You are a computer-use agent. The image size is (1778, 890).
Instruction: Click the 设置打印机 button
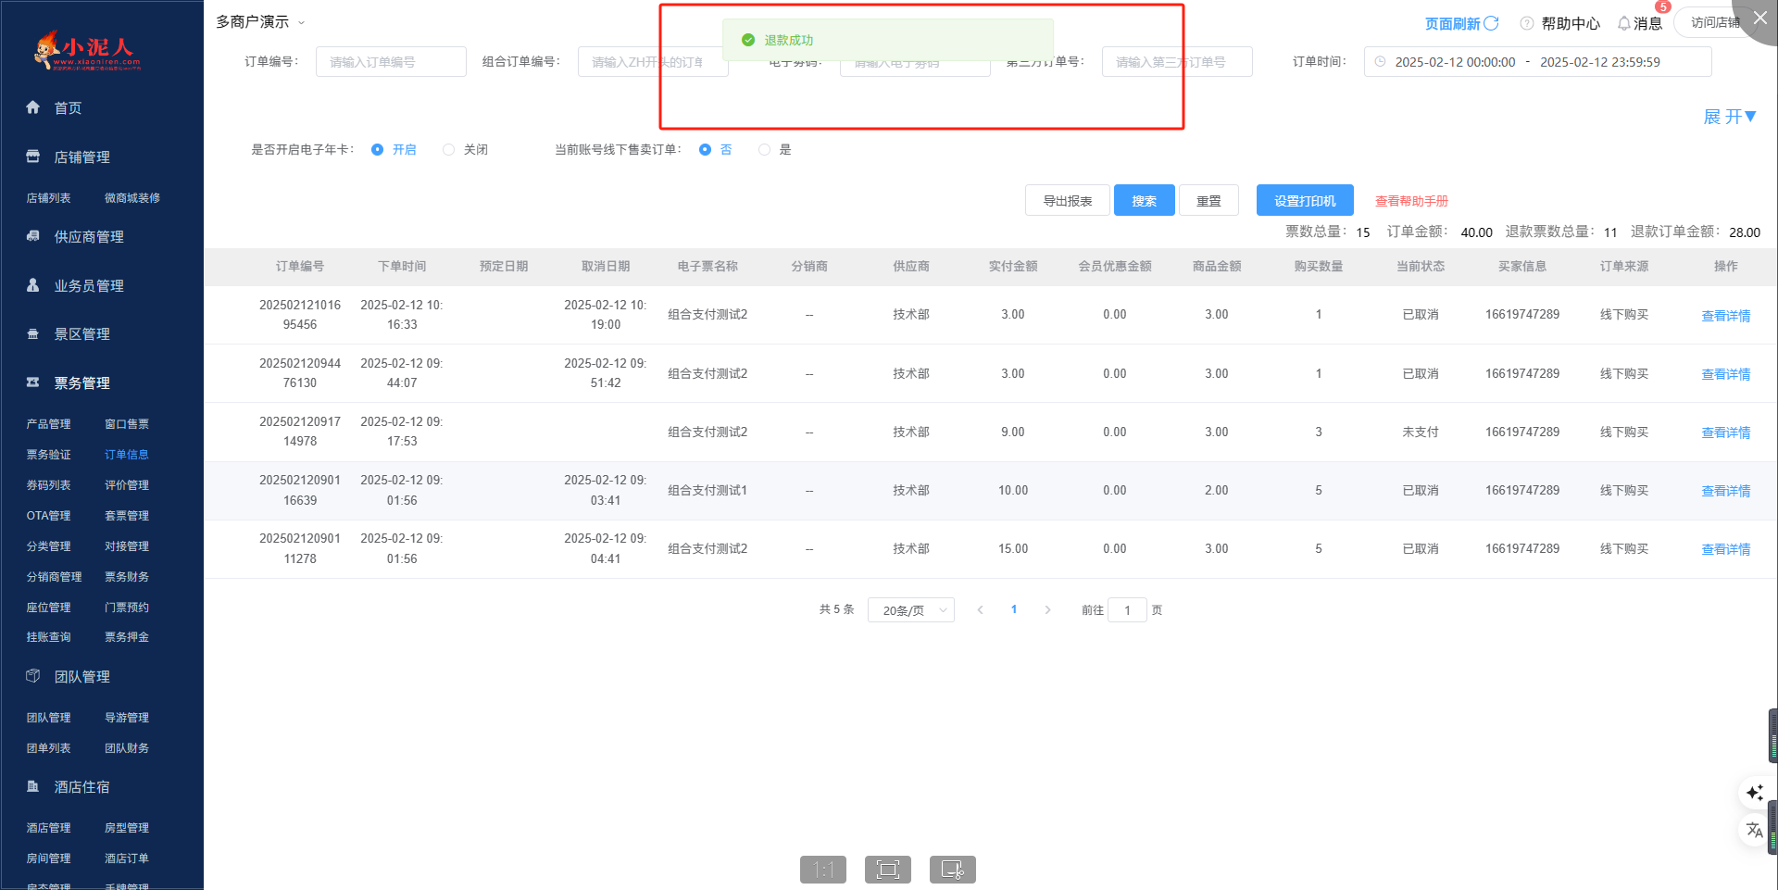click(x=1304, y=201)
